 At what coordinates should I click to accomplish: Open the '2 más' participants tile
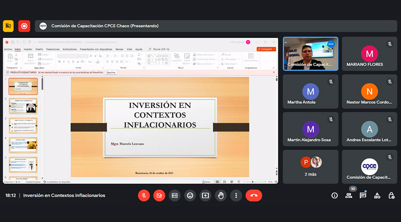tap(310, 167)
